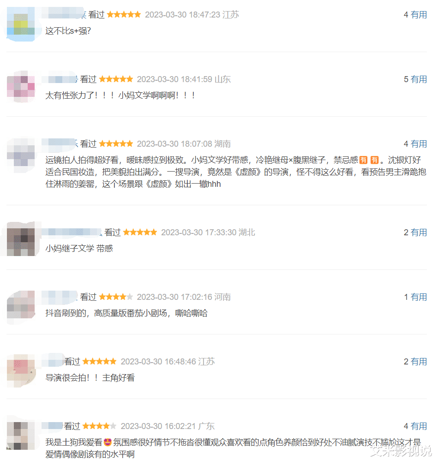Mark the Hubei 17:33:30 review useful

click(x=419, y=232)
